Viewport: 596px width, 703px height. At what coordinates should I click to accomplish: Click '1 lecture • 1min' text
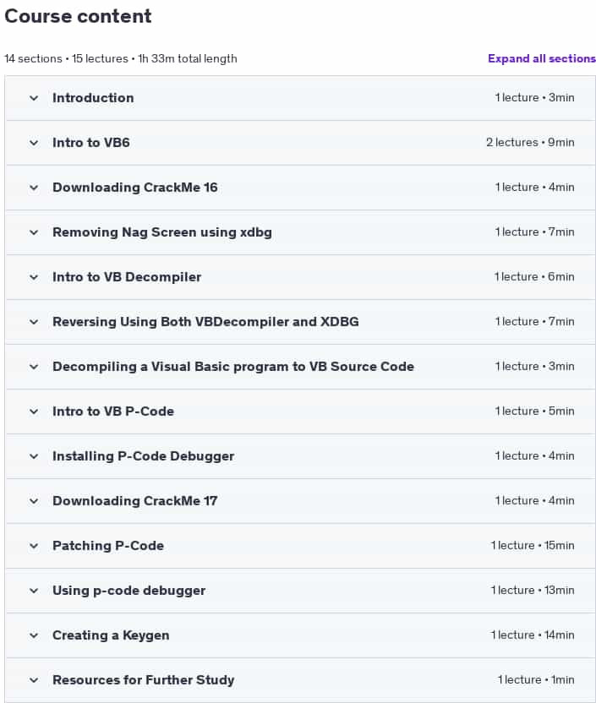click(536, 680)
